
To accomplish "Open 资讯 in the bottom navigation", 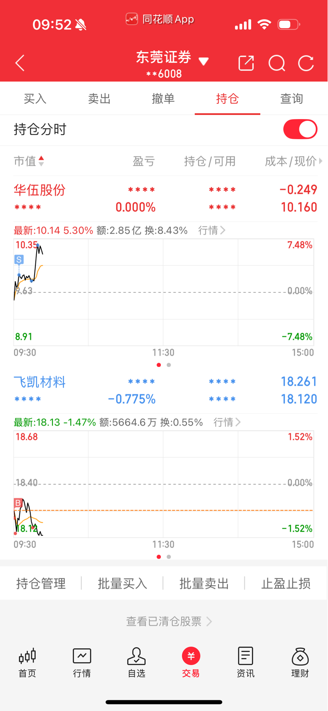I will click(x=246, y=663).
